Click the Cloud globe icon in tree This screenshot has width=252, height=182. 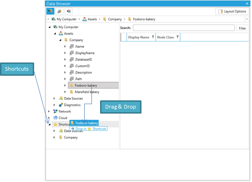55,118
